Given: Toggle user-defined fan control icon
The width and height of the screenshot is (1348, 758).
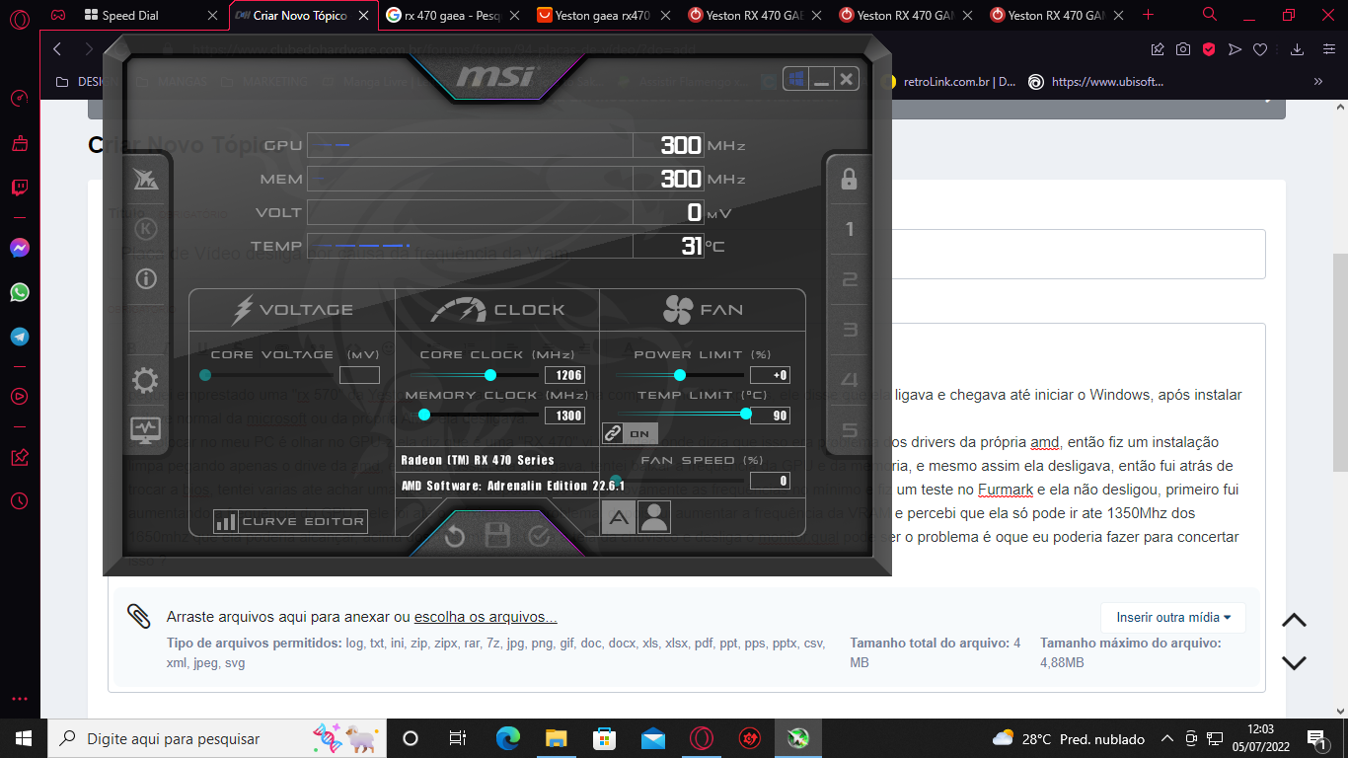Looking at the screenshot, I should coord(653,516).
